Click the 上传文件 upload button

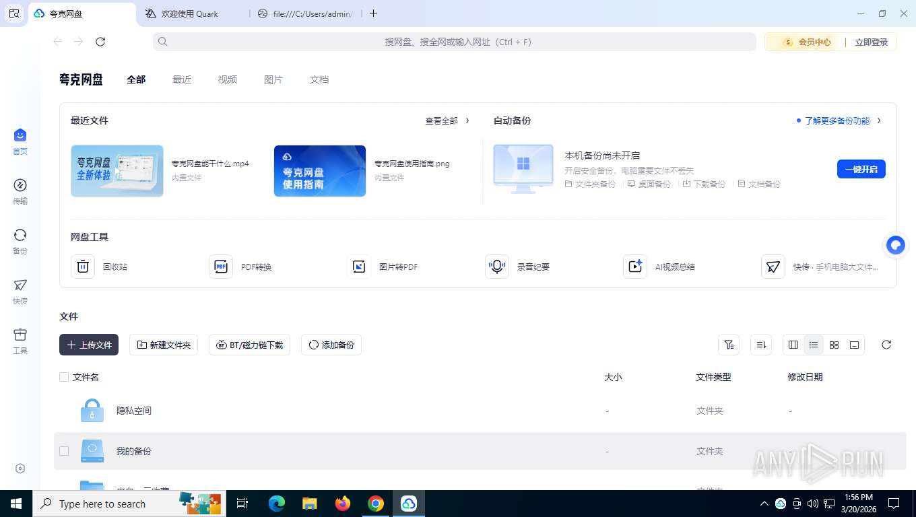(89, 345)
